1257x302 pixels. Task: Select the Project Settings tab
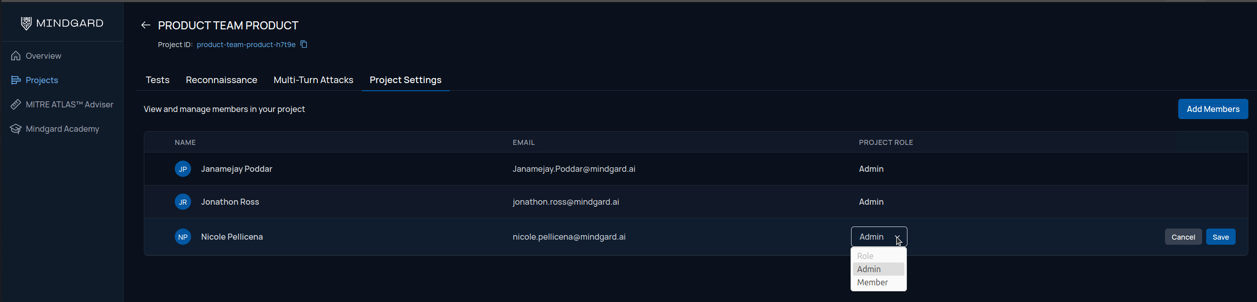point(405,80)
